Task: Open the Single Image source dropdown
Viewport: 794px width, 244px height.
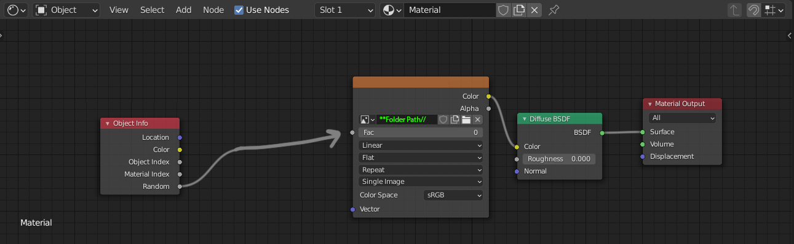Action: tap(421, 181)
